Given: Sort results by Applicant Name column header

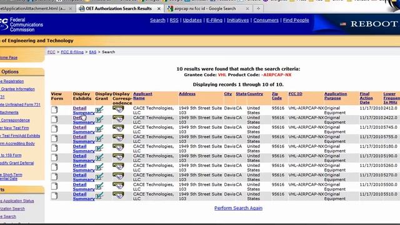Looking at the screenshot, I should pyautogui.click(x=142, y=96).
